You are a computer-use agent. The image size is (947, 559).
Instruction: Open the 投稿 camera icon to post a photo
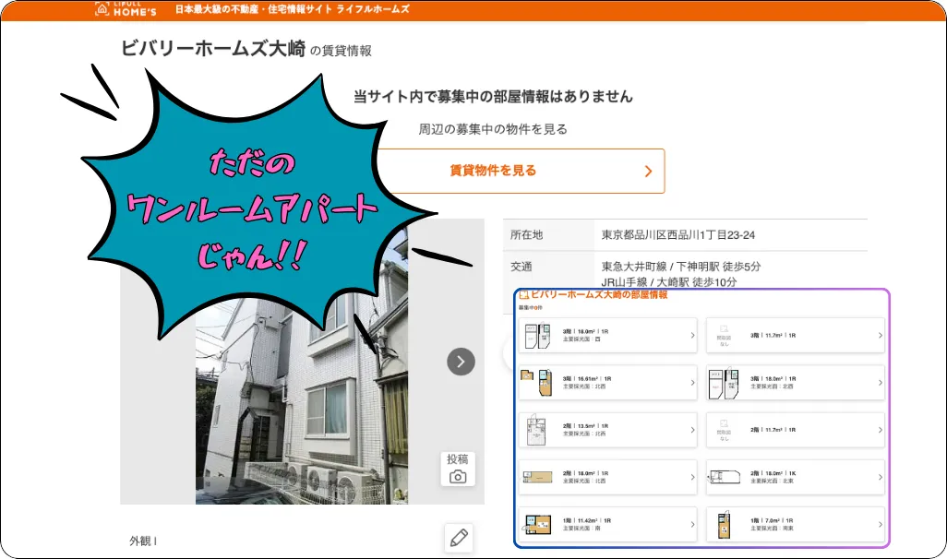(x=458, y=469)
